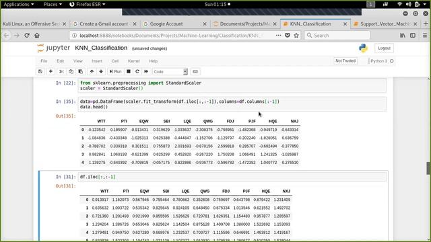Copy selected cells icon

(x=71, y=72)
